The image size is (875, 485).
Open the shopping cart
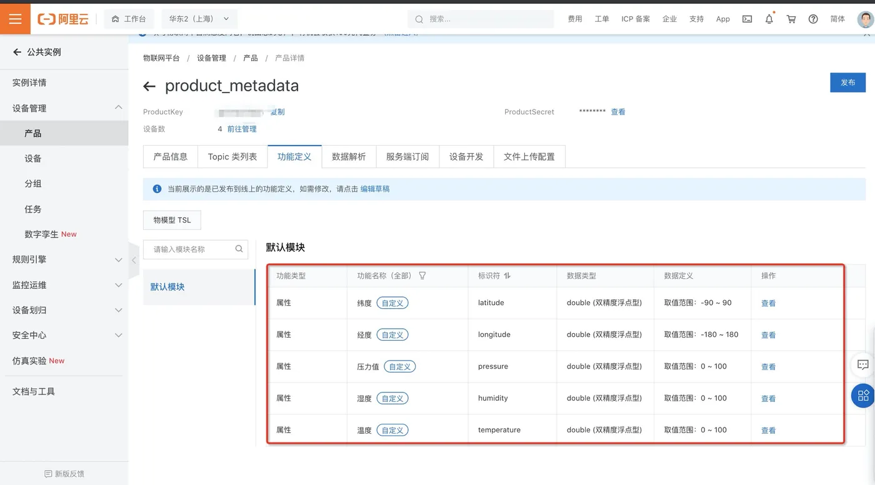tap(791, 19)
